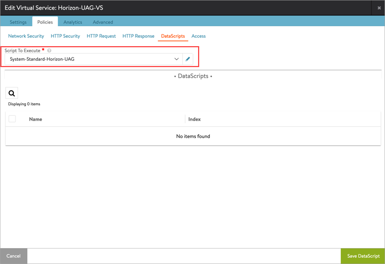Tick the select-all checkbox in the table header
Image resolution: width=385 pixels, height=264 pixels.
click(x=12, y=119)
